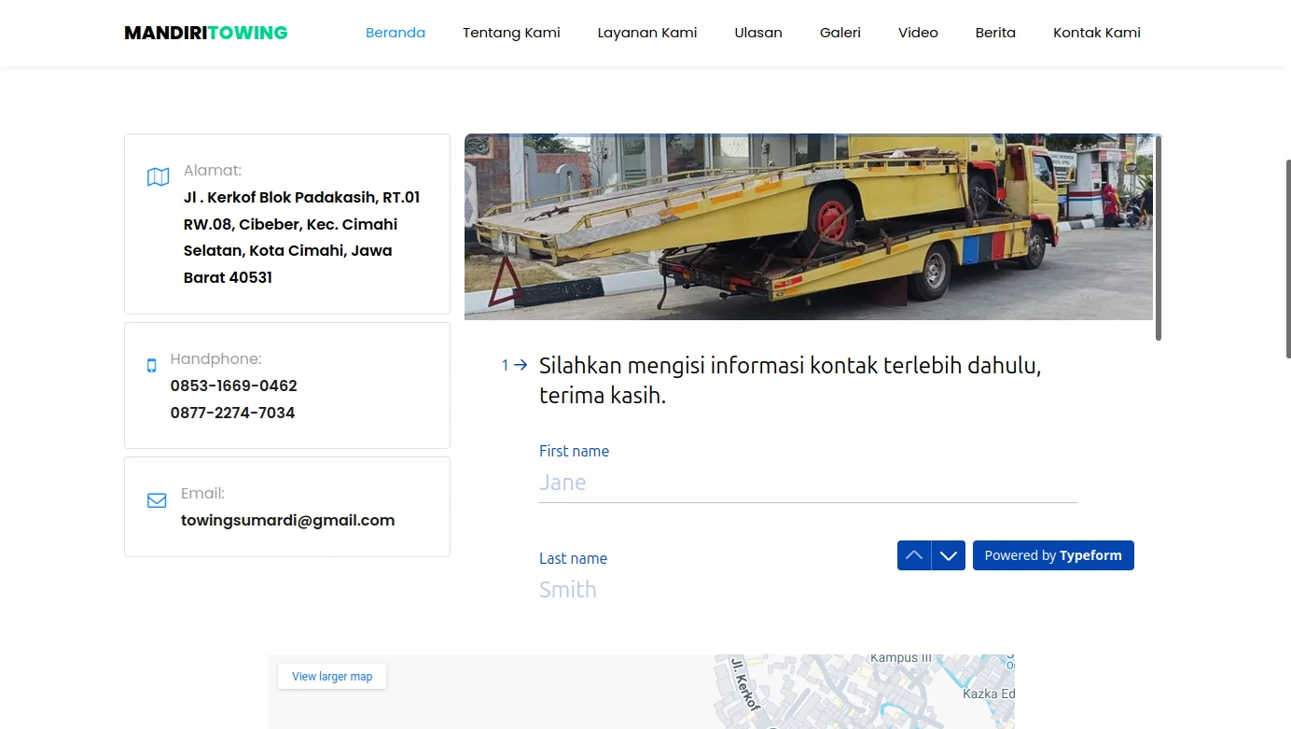Click the Powered by Typeform button

(1053, 555)
